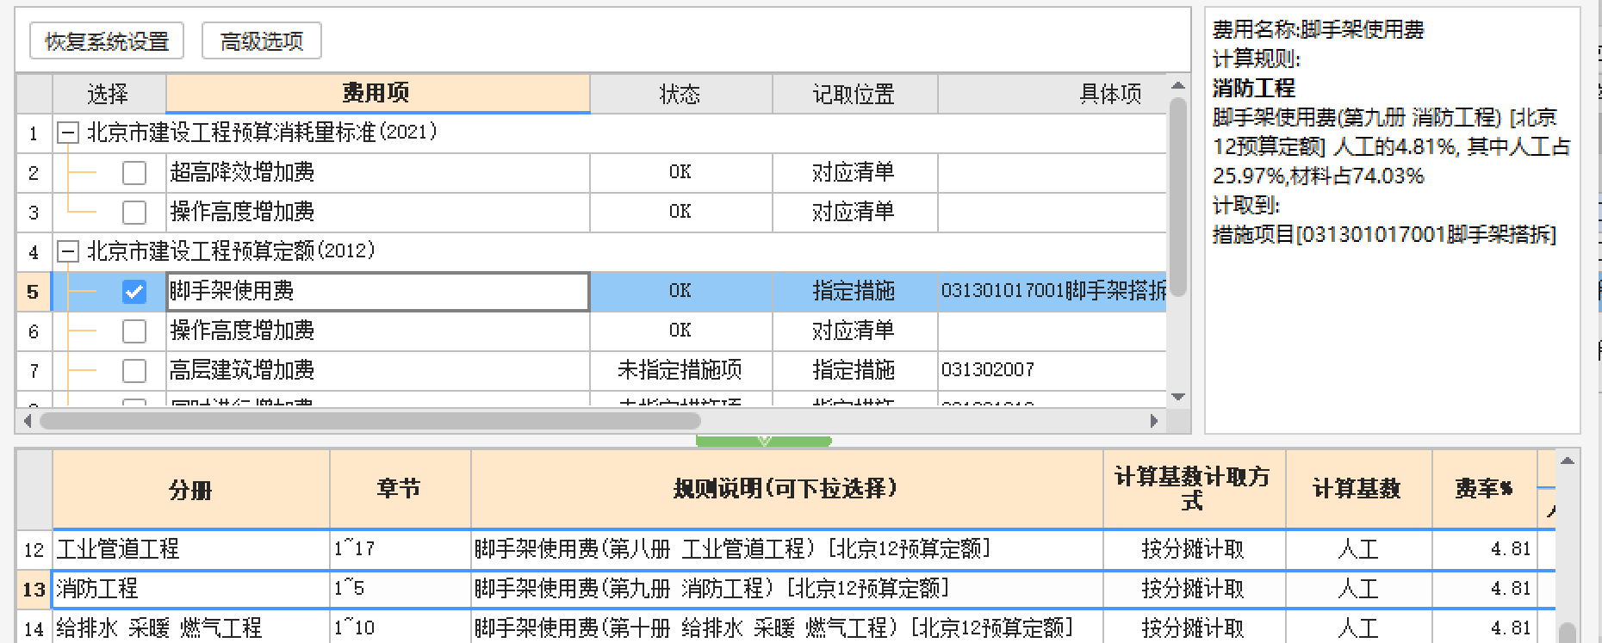1602x643 pixels.
Task: Open the 脚手架使用费(第八册 工业管道工程) rule cell
Action: tap(786, 549)
